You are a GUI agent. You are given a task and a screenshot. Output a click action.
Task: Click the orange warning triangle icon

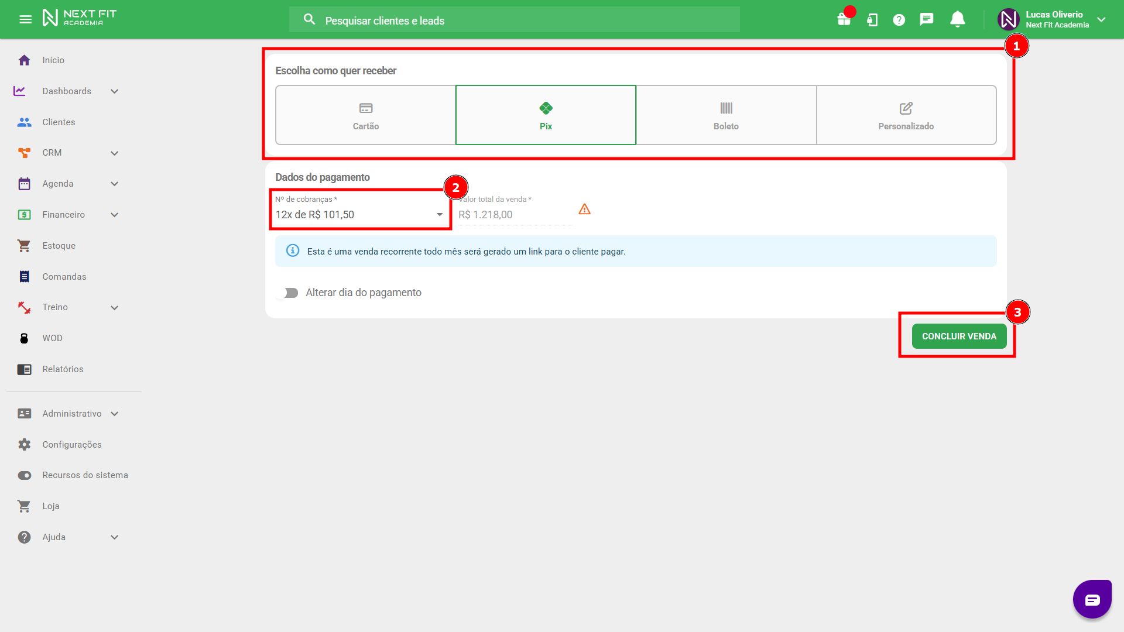[x=584, y=209]
